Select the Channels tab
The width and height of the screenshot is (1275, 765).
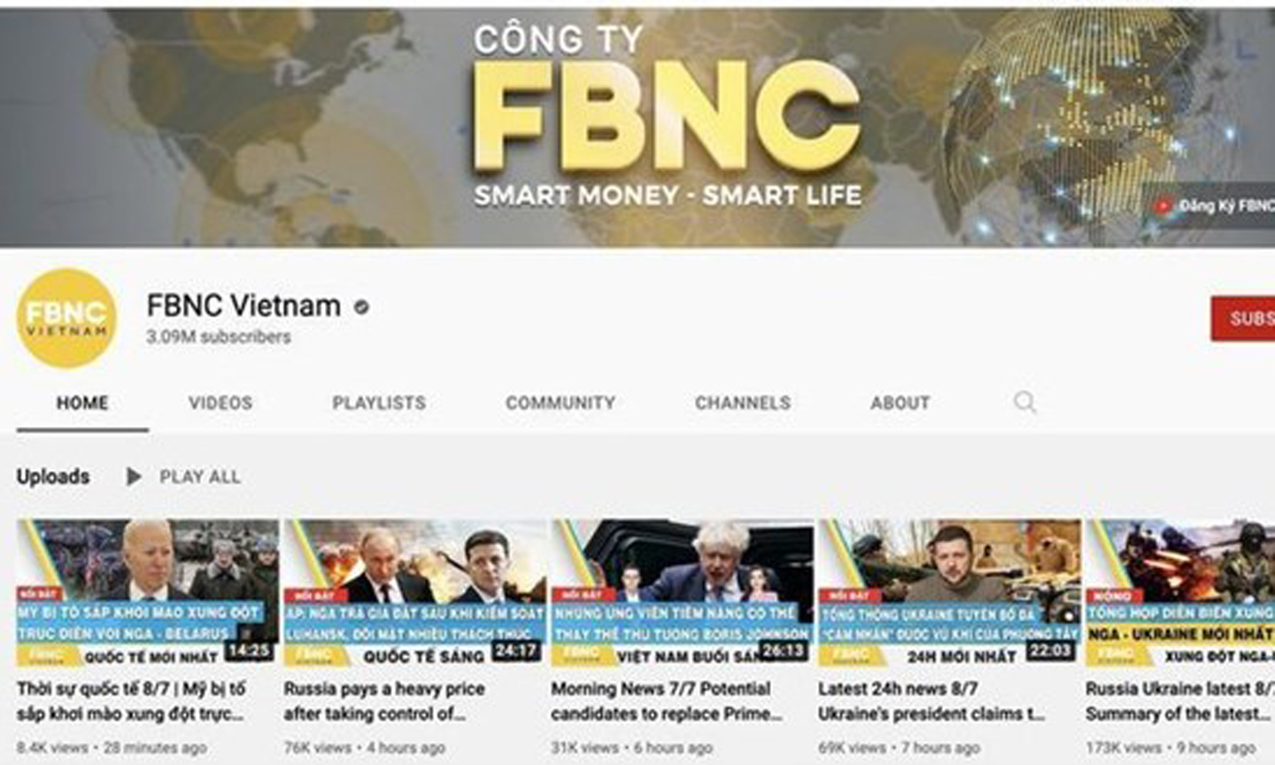point(743,403)
